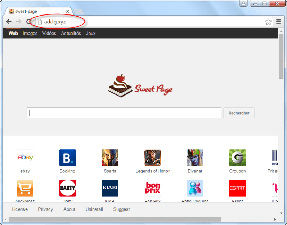
Task: Click the horizontal scrollbar thumb
Action: 115,219
